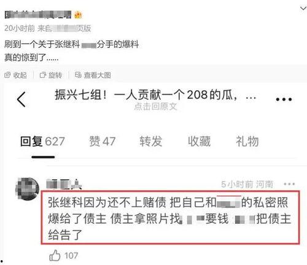This screenshot has width=307, height=265.
Task: Rotate the image with 旋转
Action: [x=50, y=75]
